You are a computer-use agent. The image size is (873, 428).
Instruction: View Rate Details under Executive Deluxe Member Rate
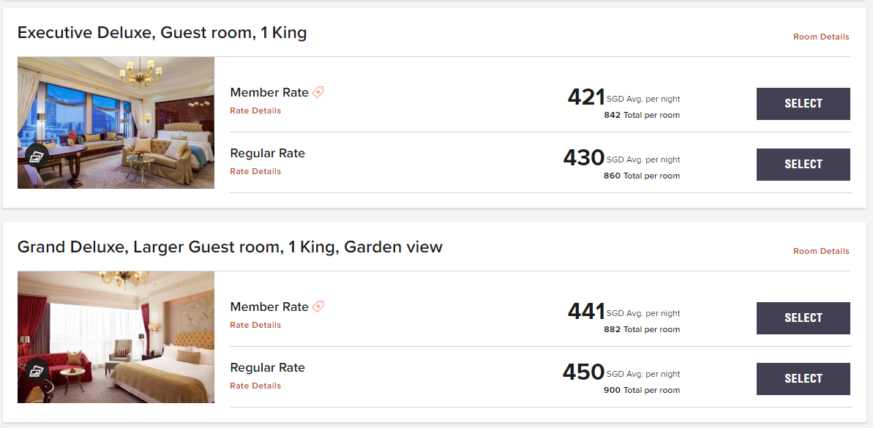coord(255,111)
